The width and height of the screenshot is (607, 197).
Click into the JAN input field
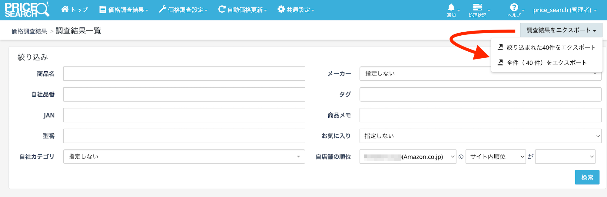[x=184, y=115]
